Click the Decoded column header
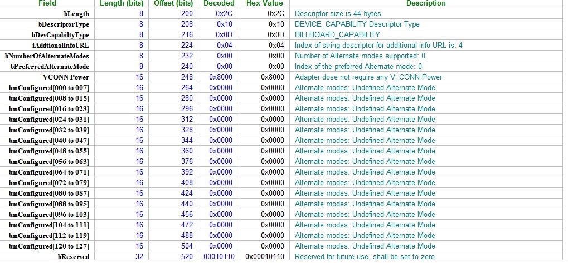The image size is (568, 263). coord(219,3)
